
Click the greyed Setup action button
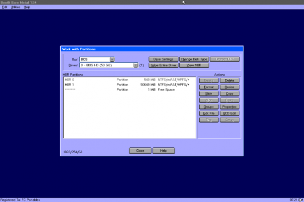(229, 120)
